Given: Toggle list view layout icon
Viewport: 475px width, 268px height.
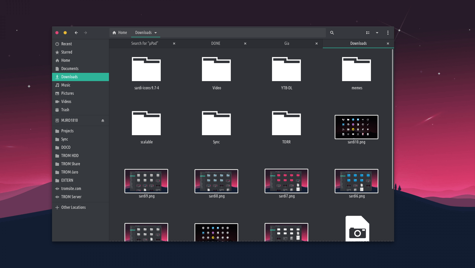Looking at the screenshot, I should (368, 33).
